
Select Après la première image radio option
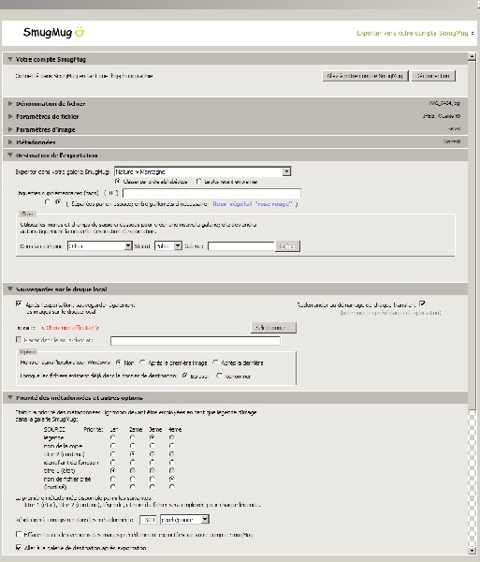[142, 362]
